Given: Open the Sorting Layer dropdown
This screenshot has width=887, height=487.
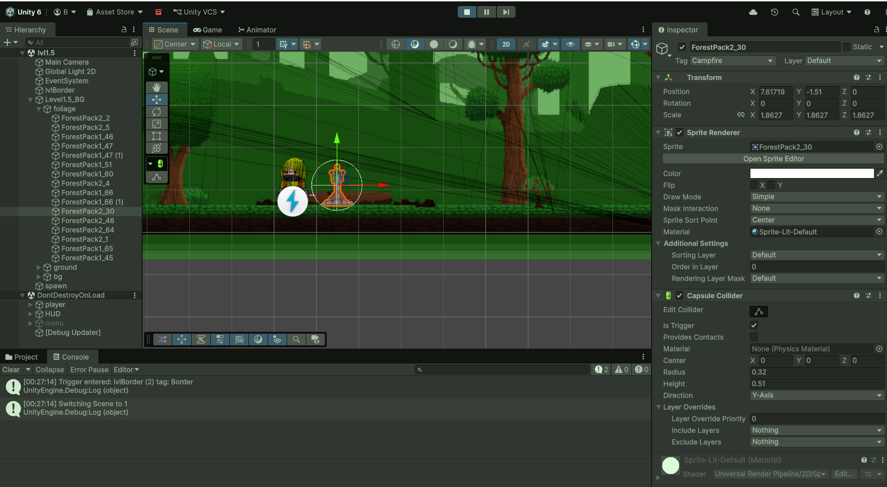Looking at the screenshot, I should pyautogui.click(x=817, y=255).
